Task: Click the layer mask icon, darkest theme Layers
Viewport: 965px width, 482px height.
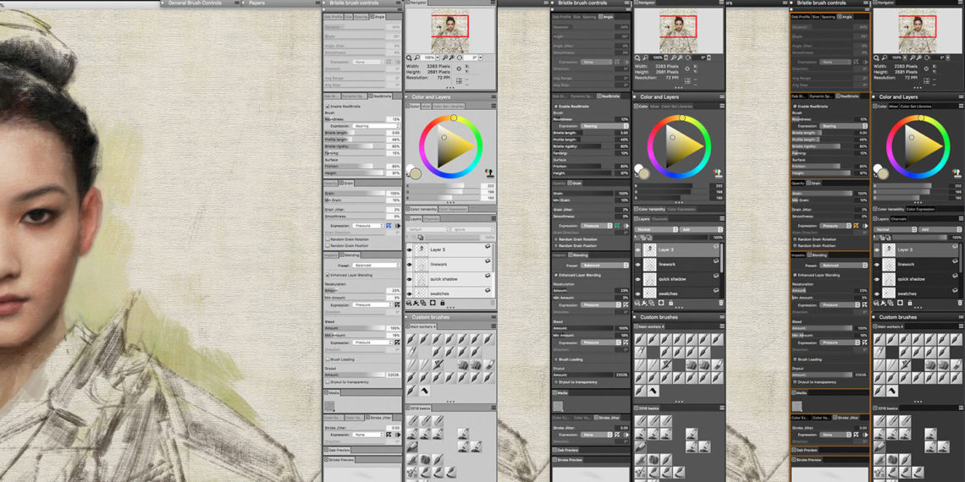Action: 901,303
